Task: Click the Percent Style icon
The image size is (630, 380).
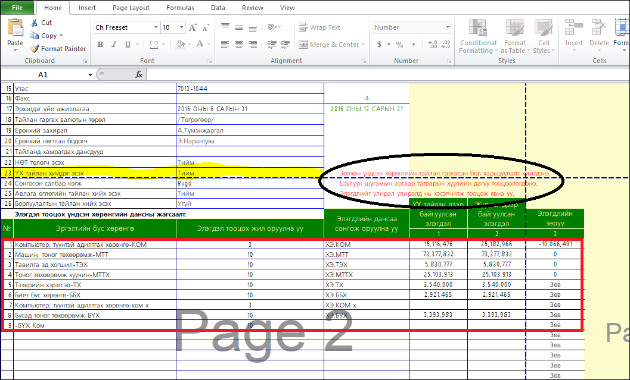Action: (399, 45)
